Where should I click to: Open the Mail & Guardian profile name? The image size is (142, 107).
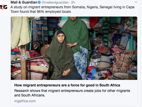pyautogui.click(x=24, y=3)
